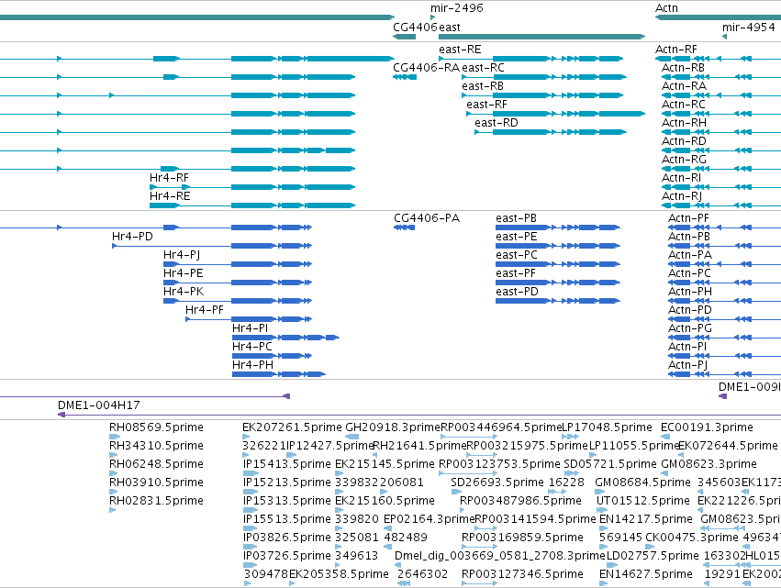The height and width of the screenshot is (588, 781).
Task: Click the CG4406-PA protein label
Action: tap(427, 218)
